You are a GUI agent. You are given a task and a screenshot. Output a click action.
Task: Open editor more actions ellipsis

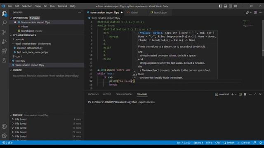260,12
